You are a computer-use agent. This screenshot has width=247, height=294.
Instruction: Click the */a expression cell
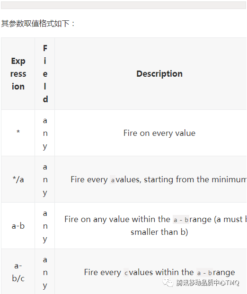(18, 179)
